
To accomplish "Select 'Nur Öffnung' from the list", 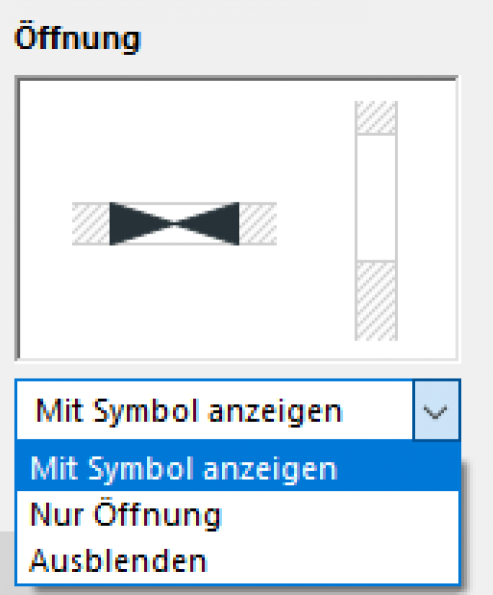I will [x=126, y=515].
